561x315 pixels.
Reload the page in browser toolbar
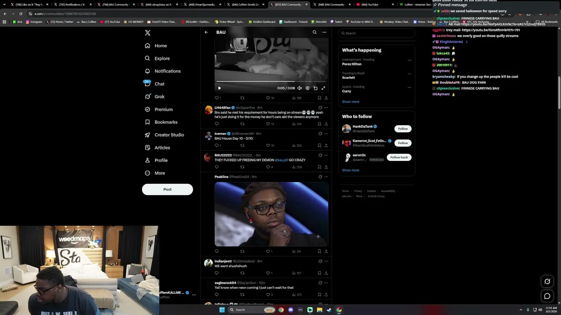[x=21, y=14]
